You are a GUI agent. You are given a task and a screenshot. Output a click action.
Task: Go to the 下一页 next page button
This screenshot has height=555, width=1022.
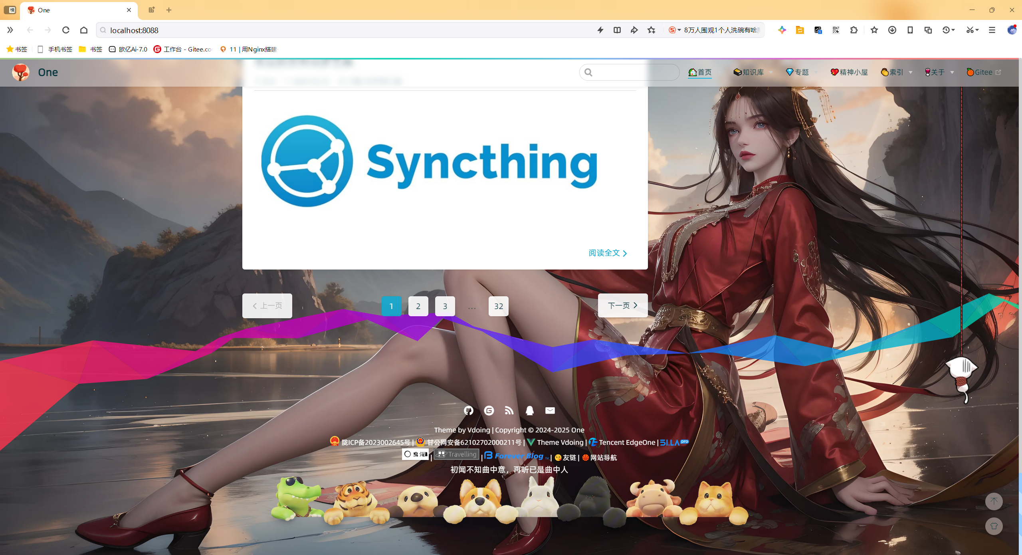click(x=623, y=305)
